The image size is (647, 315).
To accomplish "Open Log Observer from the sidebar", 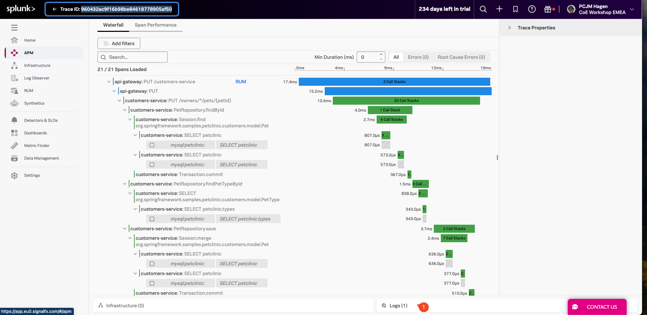I will (36, 78).
